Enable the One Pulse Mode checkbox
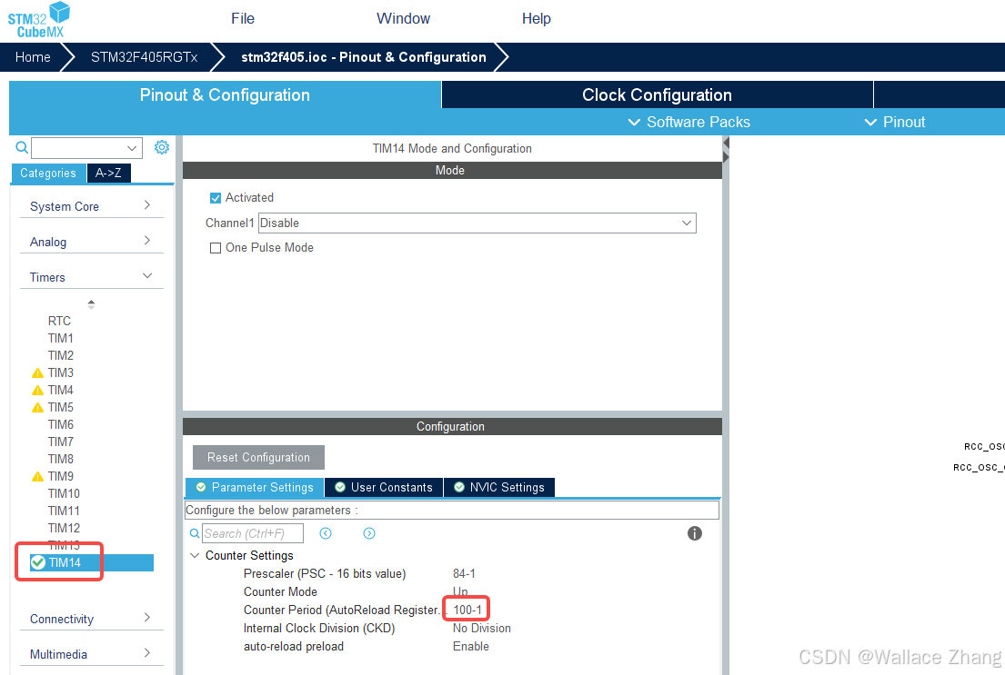The image size is (1005, 675). click(216, 248)
